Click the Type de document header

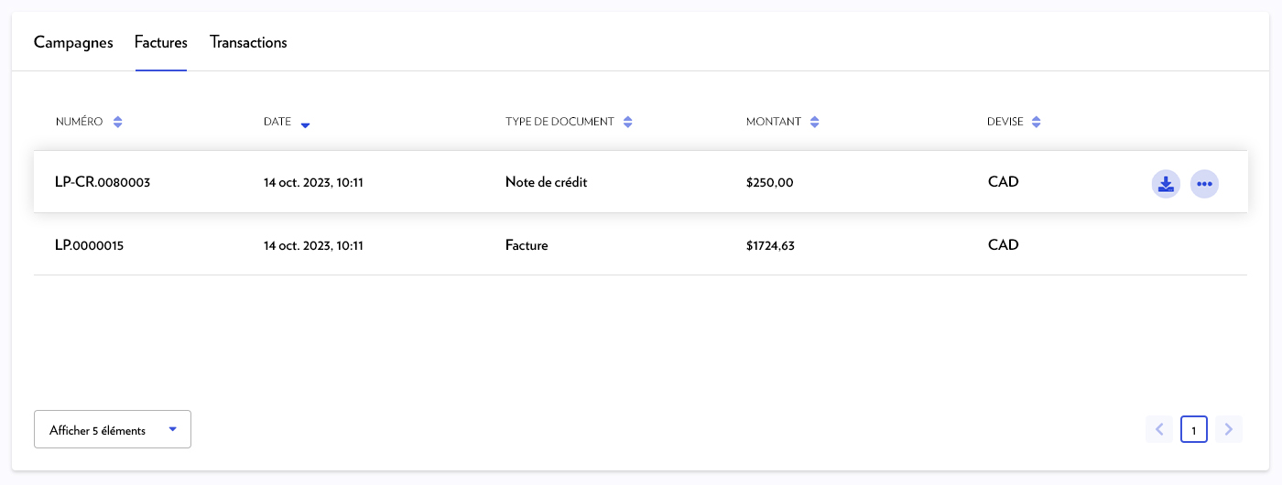click(560, 122)
